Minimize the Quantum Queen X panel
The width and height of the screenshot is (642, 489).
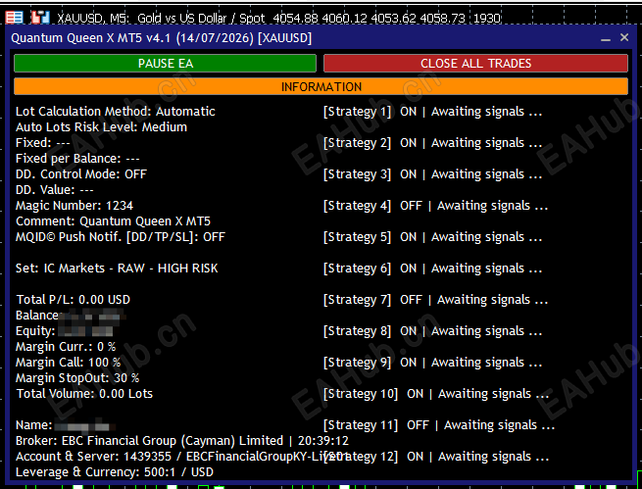coord(606,38)
